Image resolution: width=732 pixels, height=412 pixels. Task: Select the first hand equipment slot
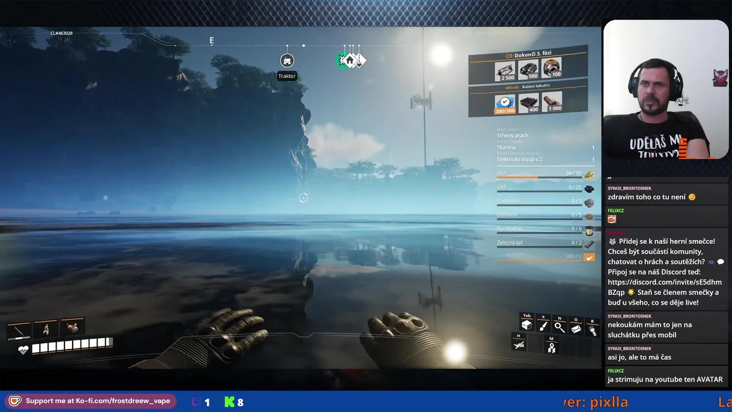point(18,330)
